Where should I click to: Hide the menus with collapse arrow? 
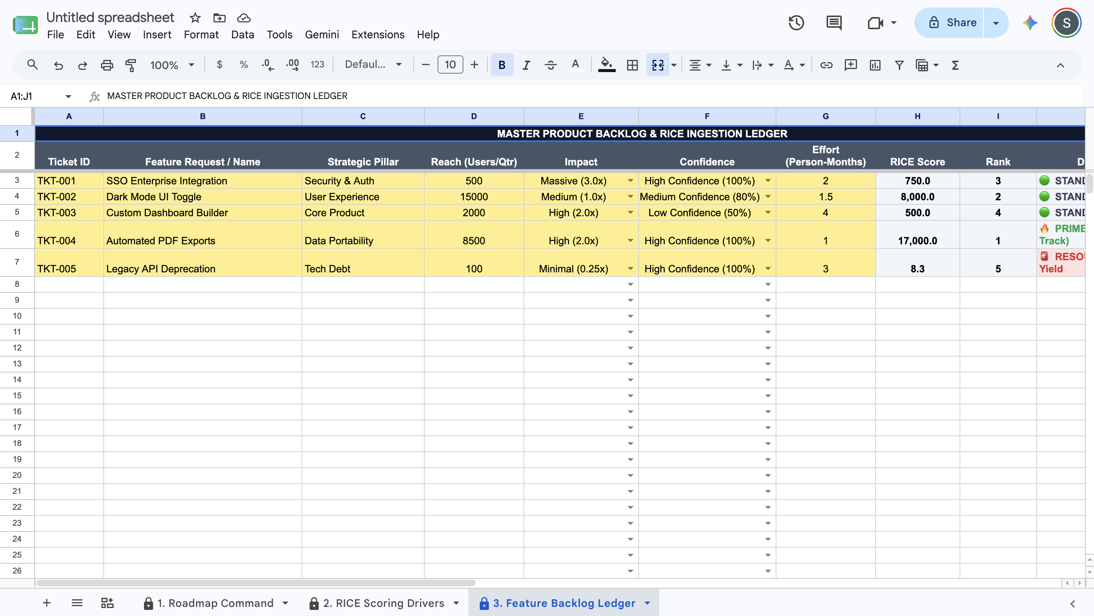(x=1060, y=65)
